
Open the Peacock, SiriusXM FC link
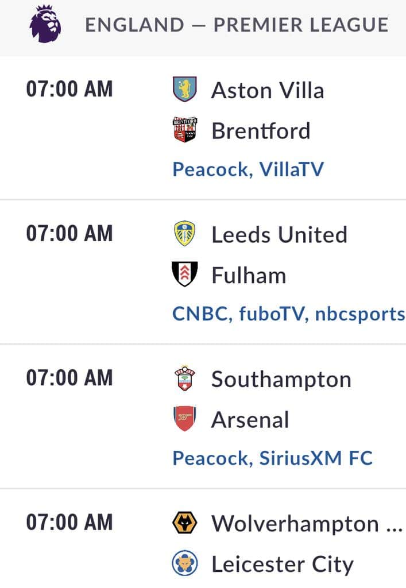(x=273, y=458)
